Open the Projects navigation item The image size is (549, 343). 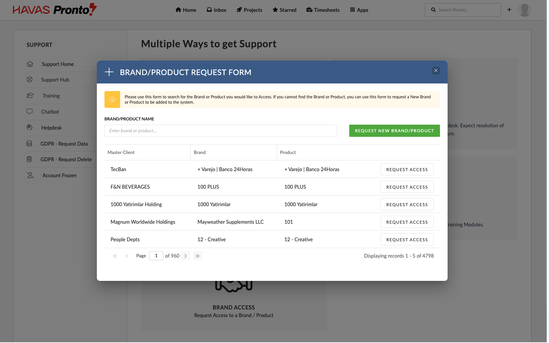click(249, 10)
